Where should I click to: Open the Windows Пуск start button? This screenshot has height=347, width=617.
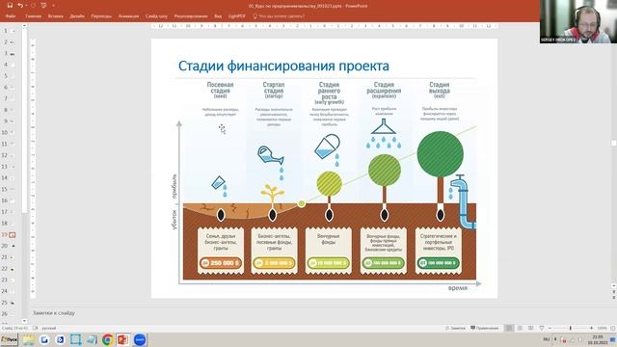coord(9,339)
